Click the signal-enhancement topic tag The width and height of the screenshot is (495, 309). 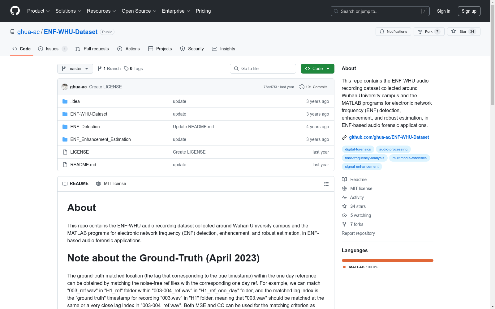362,167
